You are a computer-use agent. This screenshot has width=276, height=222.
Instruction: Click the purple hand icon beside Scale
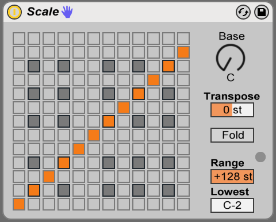tap(67, 12)
